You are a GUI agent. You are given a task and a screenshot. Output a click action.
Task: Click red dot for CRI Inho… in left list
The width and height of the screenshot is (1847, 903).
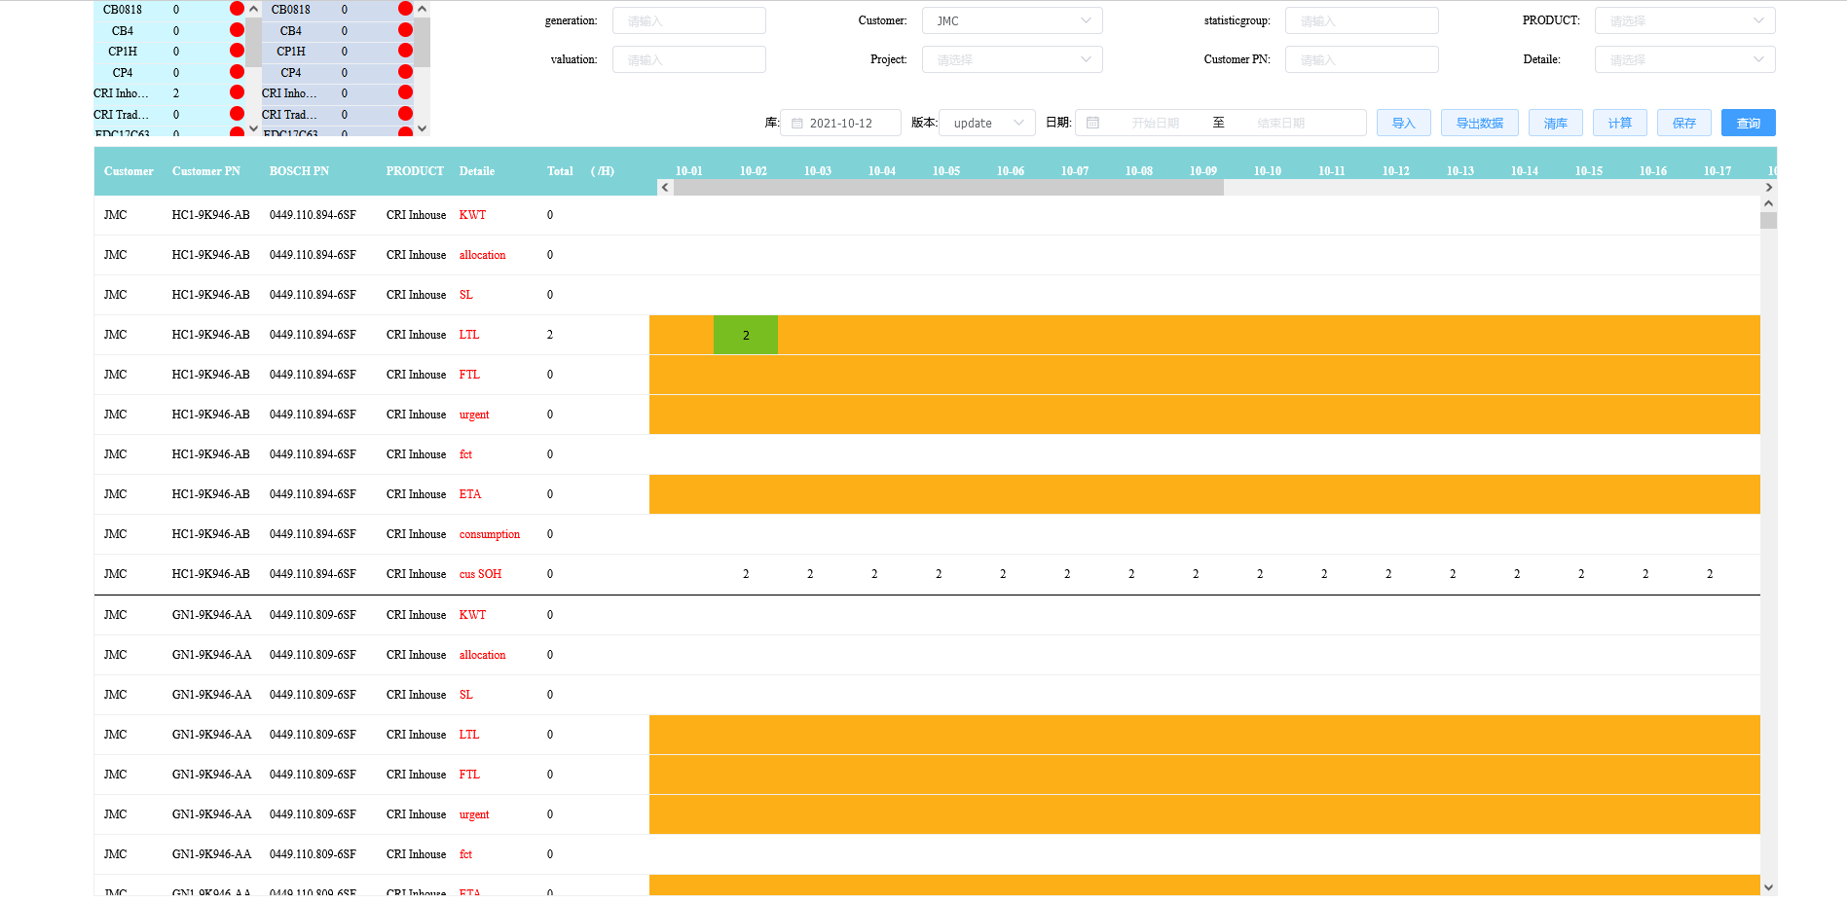point(237,92)
